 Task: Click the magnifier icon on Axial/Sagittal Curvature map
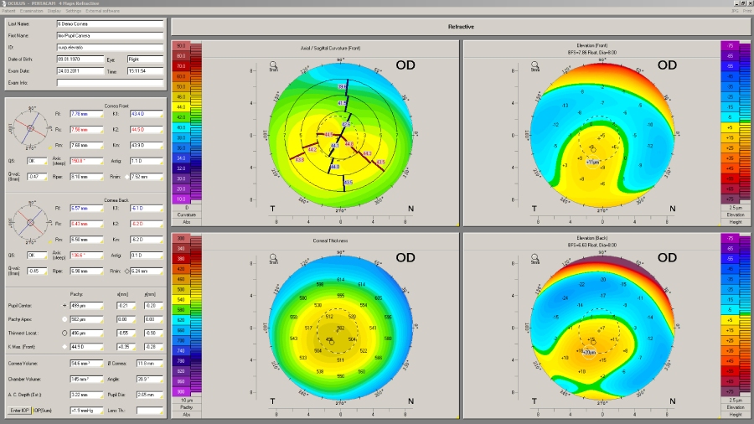[273, 64]
